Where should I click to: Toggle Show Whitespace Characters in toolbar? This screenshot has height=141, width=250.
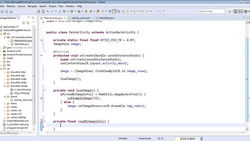click(x=123, y=11)
